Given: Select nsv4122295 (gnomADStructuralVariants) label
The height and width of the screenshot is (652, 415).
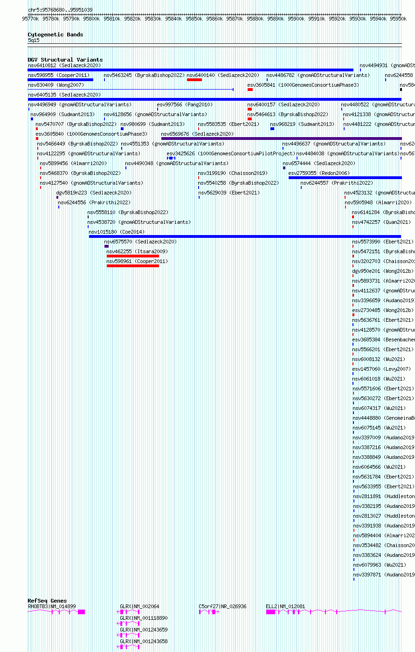Looking at the screenshot, I should pyautogui.click(x=89, y=153).
